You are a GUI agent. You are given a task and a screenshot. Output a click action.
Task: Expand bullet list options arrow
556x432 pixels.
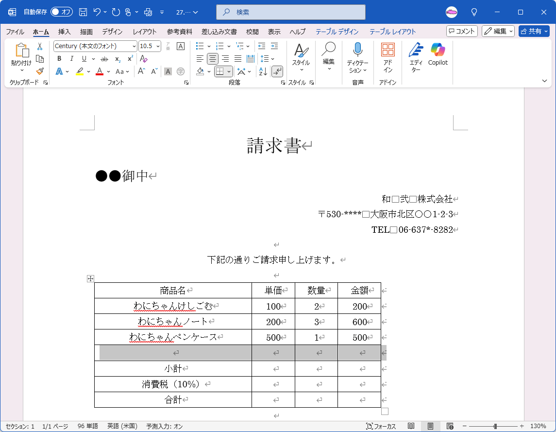coord(209,46)
